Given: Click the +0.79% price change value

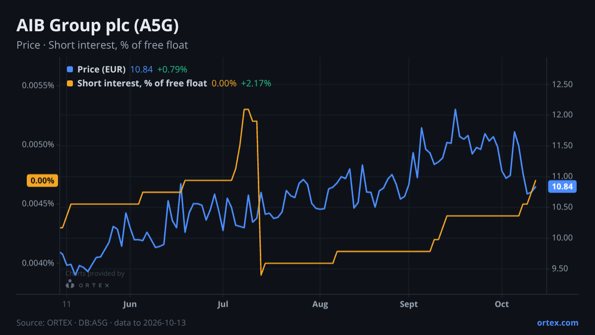Looking at the screenshot, I should pyautogui.click(x=172, y=69).
